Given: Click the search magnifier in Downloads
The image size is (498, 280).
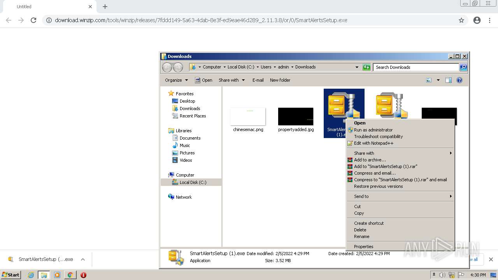Looking at the screenshot, I should pos(463,67).
